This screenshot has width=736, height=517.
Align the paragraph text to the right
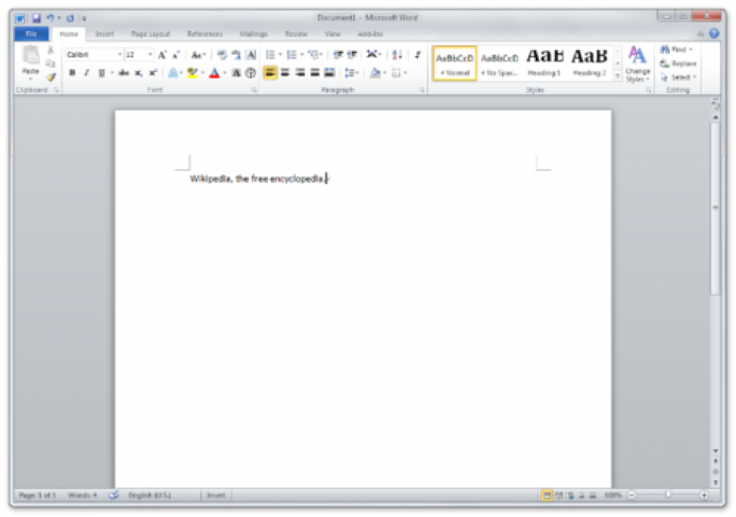tap(300, 73)
